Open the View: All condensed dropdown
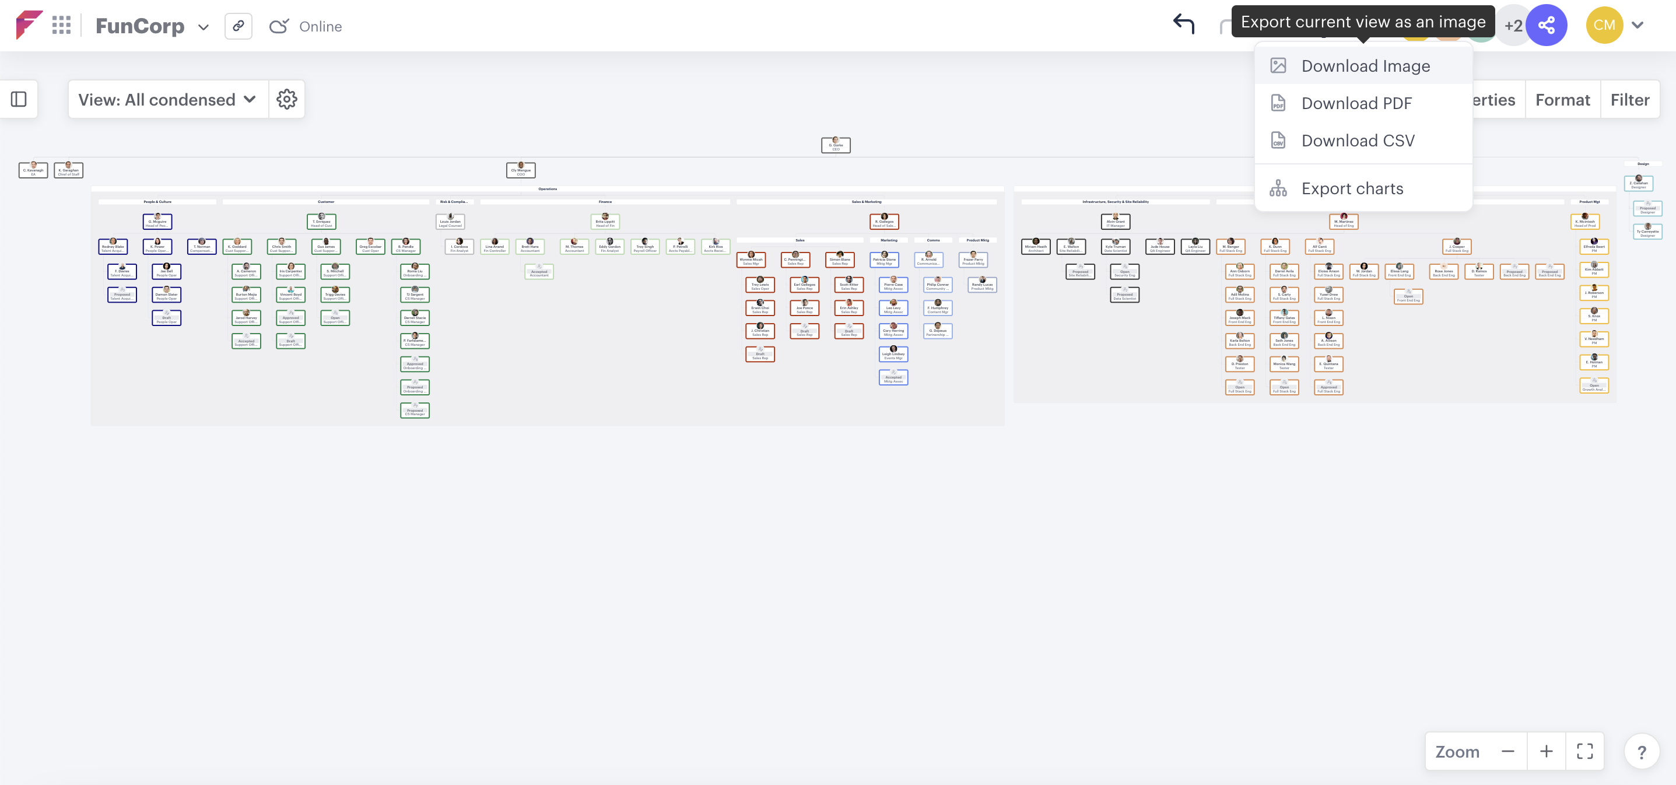The image size is (1676, 785). coord(168,100)
